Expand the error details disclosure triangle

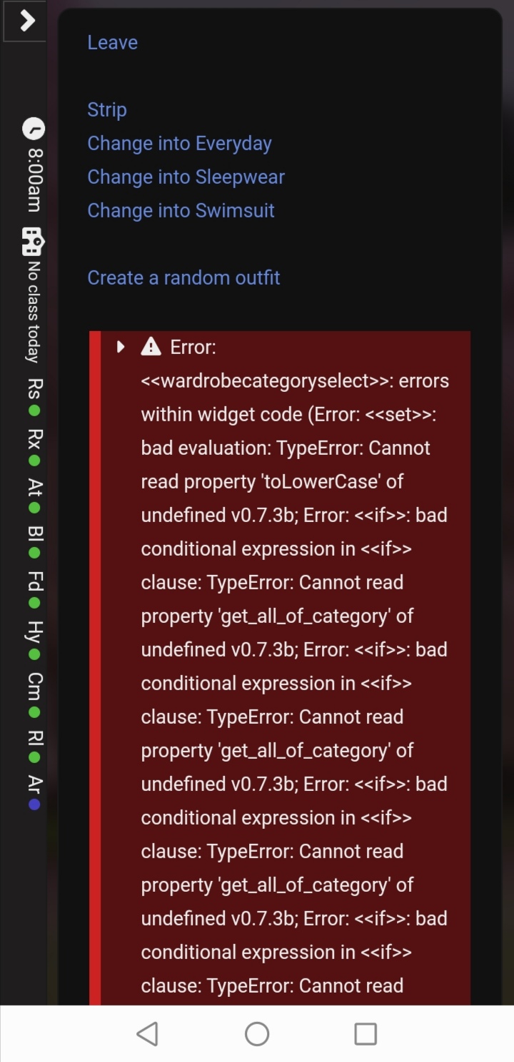121,347
